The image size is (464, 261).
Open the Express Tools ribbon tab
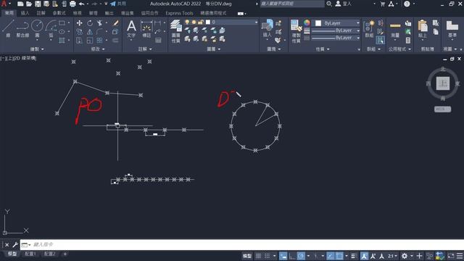179,13
